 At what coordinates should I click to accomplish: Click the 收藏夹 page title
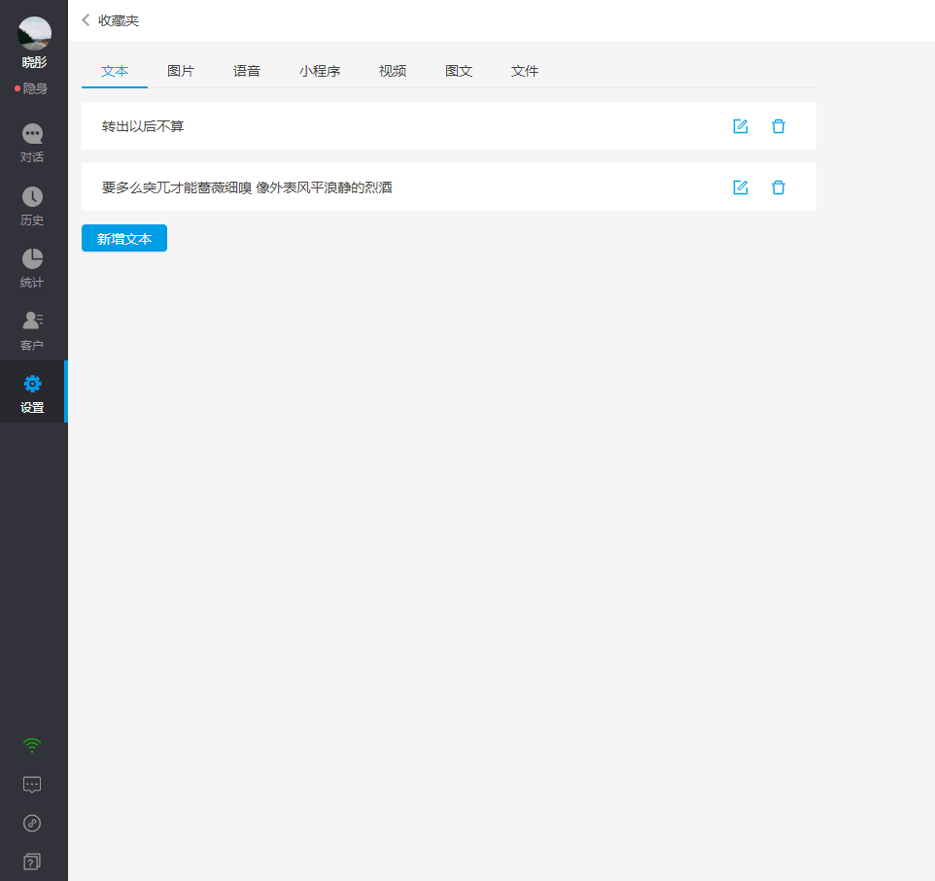point(119,20)
